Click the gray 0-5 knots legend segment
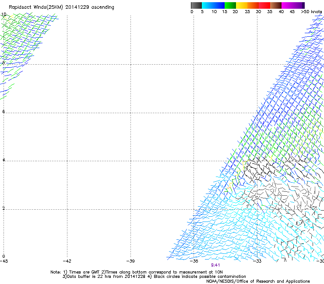The width and height of the screenshot is (324, 284). [196, 5]
